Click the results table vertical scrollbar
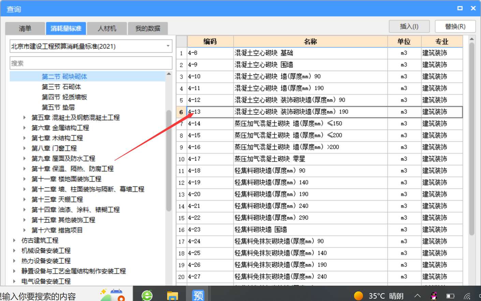The image size is (481, 301). click(472, 139)
